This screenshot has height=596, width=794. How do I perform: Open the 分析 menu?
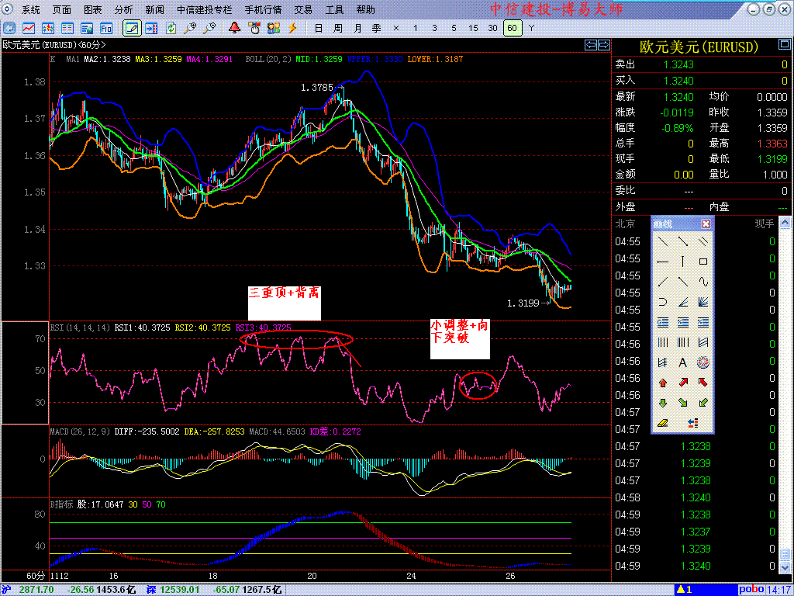tap(123, 9)
